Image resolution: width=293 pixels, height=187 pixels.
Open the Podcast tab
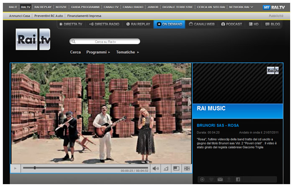[231, 24]
